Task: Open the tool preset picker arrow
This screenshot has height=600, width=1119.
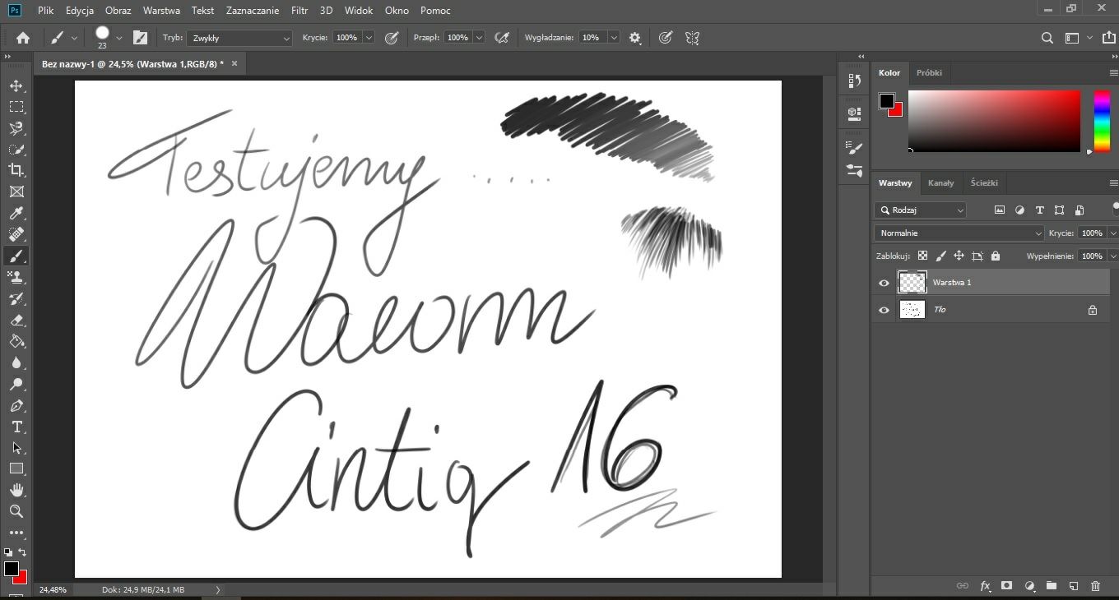Action: 75,38
